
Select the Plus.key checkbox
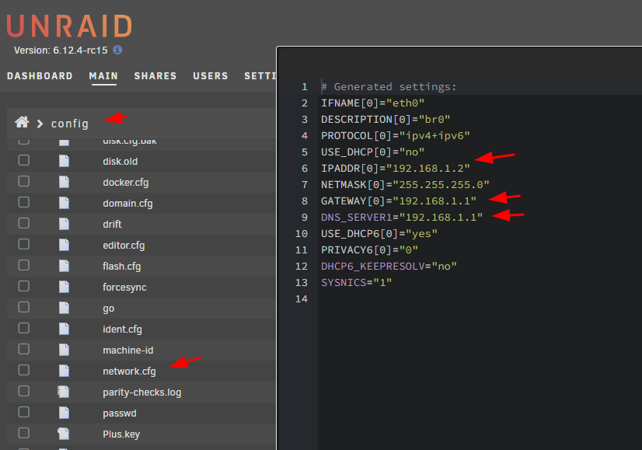pyautogui.click(x=24, y=433)
